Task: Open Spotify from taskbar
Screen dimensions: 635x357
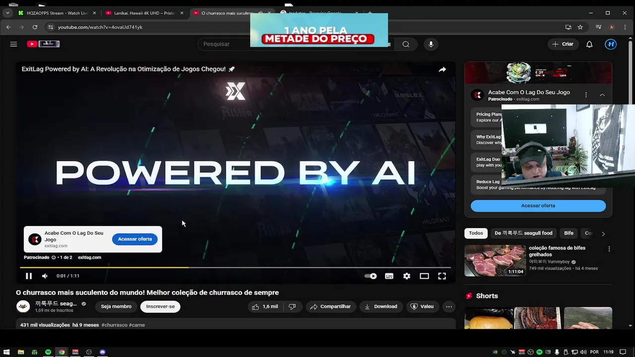Action: (x=48, y=352)
